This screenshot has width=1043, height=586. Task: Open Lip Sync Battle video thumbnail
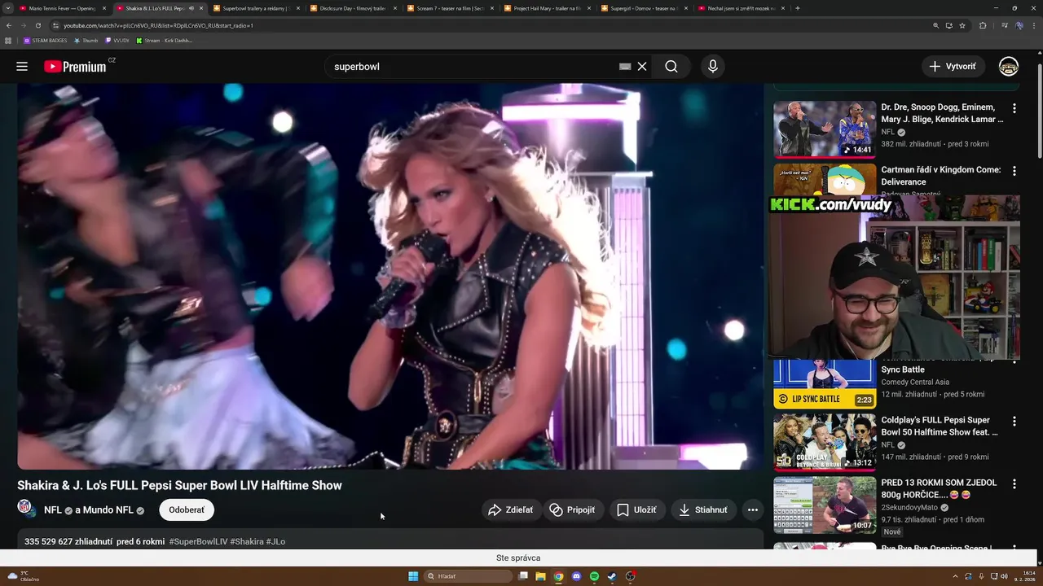(825, 383)
